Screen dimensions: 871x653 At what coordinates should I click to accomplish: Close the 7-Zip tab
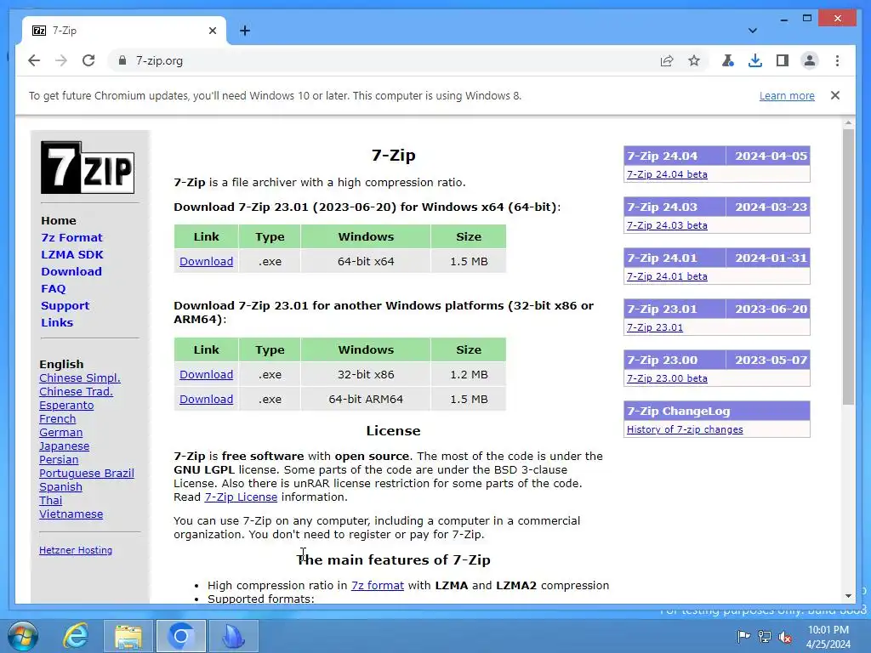coord(212,31)
